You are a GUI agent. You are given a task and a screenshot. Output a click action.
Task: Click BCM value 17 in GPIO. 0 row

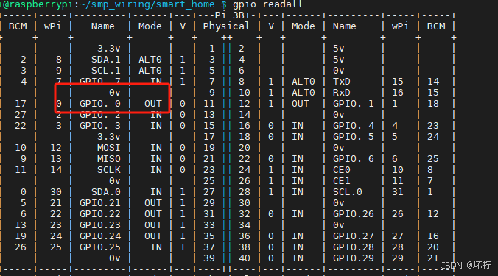pos(21,104)
